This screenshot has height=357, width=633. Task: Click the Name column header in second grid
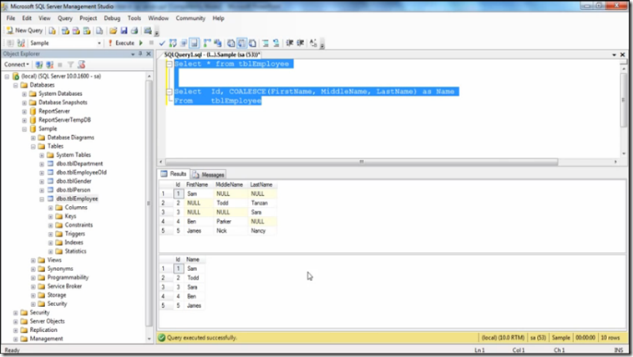[x=193, y=259]
